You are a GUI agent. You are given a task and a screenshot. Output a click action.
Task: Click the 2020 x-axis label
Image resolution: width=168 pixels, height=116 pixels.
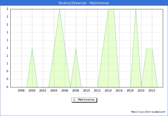pos(141,90)
